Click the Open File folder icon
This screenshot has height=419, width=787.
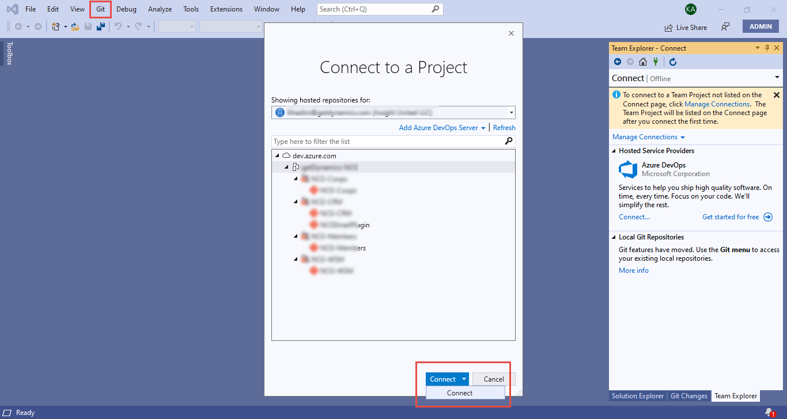coord(75,26)
